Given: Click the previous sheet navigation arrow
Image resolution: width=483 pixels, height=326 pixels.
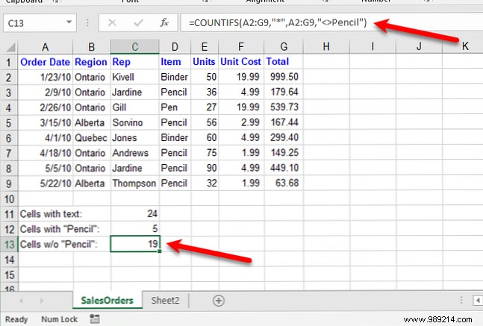Looking at the screenshot, I should 21,301.
